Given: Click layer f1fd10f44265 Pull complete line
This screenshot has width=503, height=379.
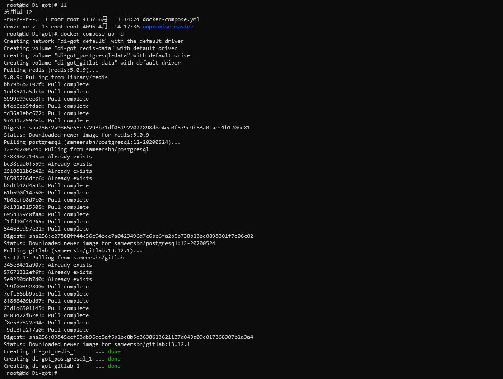Looking at the screenshot, I should [46, 222].
